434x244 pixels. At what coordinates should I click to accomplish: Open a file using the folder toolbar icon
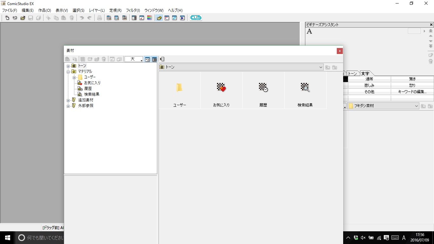23,18
